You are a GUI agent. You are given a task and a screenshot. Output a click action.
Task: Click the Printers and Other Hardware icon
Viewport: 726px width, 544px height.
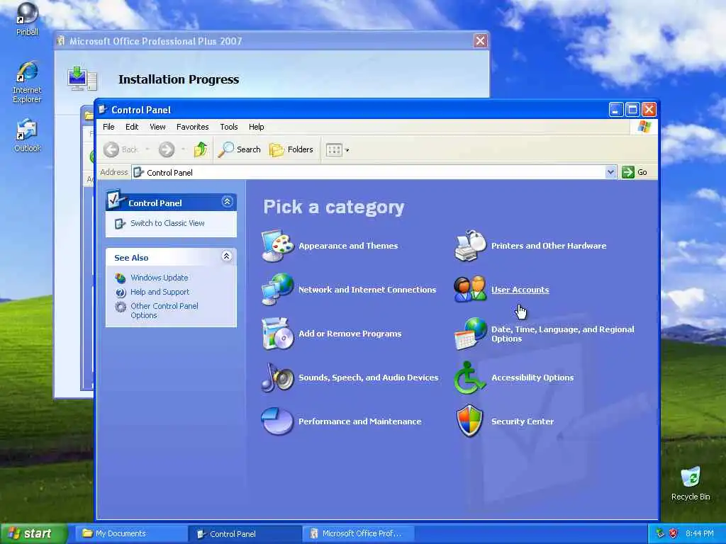pos(470,246)
